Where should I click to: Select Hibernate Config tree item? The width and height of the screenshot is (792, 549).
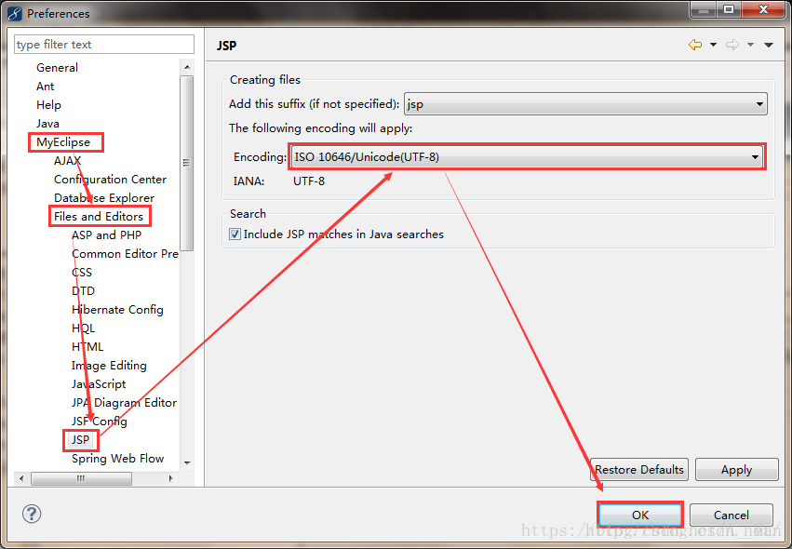117,310
